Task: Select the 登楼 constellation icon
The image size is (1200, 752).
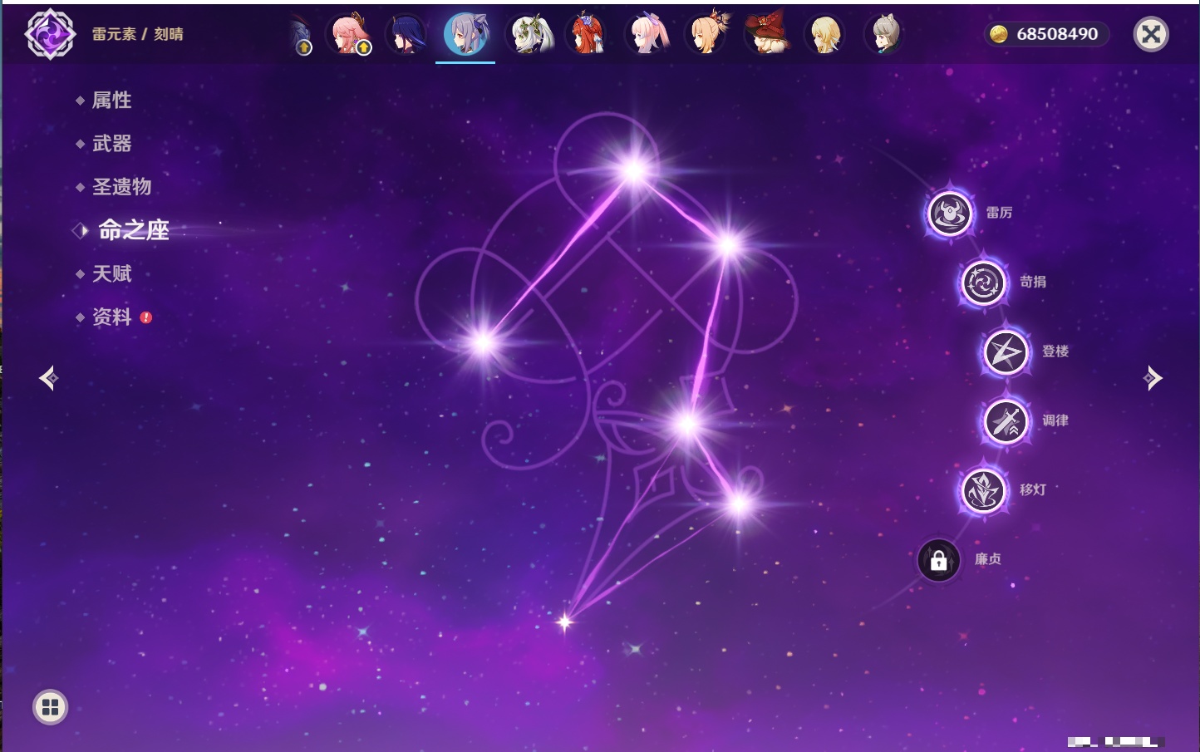Action: (x=1006, y=352)
